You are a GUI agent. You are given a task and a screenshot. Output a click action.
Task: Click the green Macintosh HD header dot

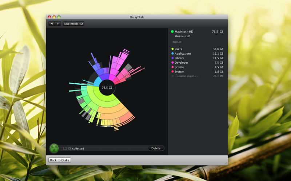[172, 31]
